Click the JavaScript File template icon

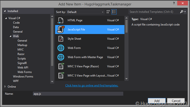click(x=61, y=29)
